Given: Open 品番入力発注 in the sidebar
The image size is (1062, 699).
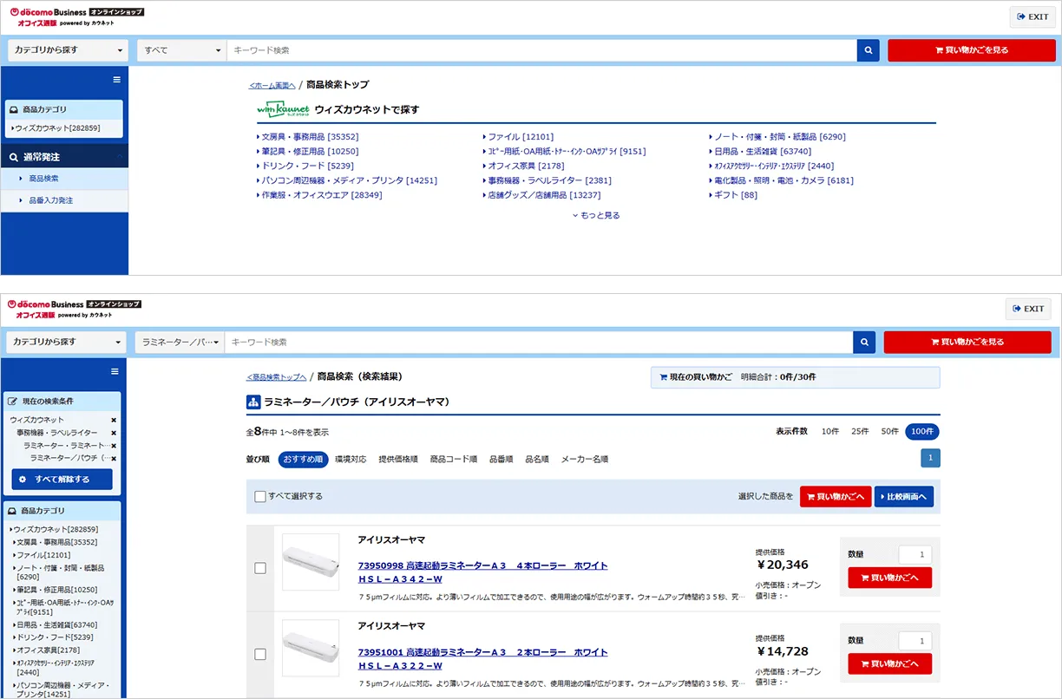Looking at the screenshot, I should point(50,200).
